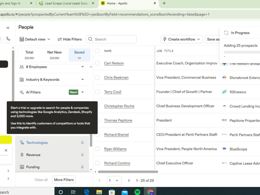Click the Hide Filters button
260x195 pixels.
(70, 39)
